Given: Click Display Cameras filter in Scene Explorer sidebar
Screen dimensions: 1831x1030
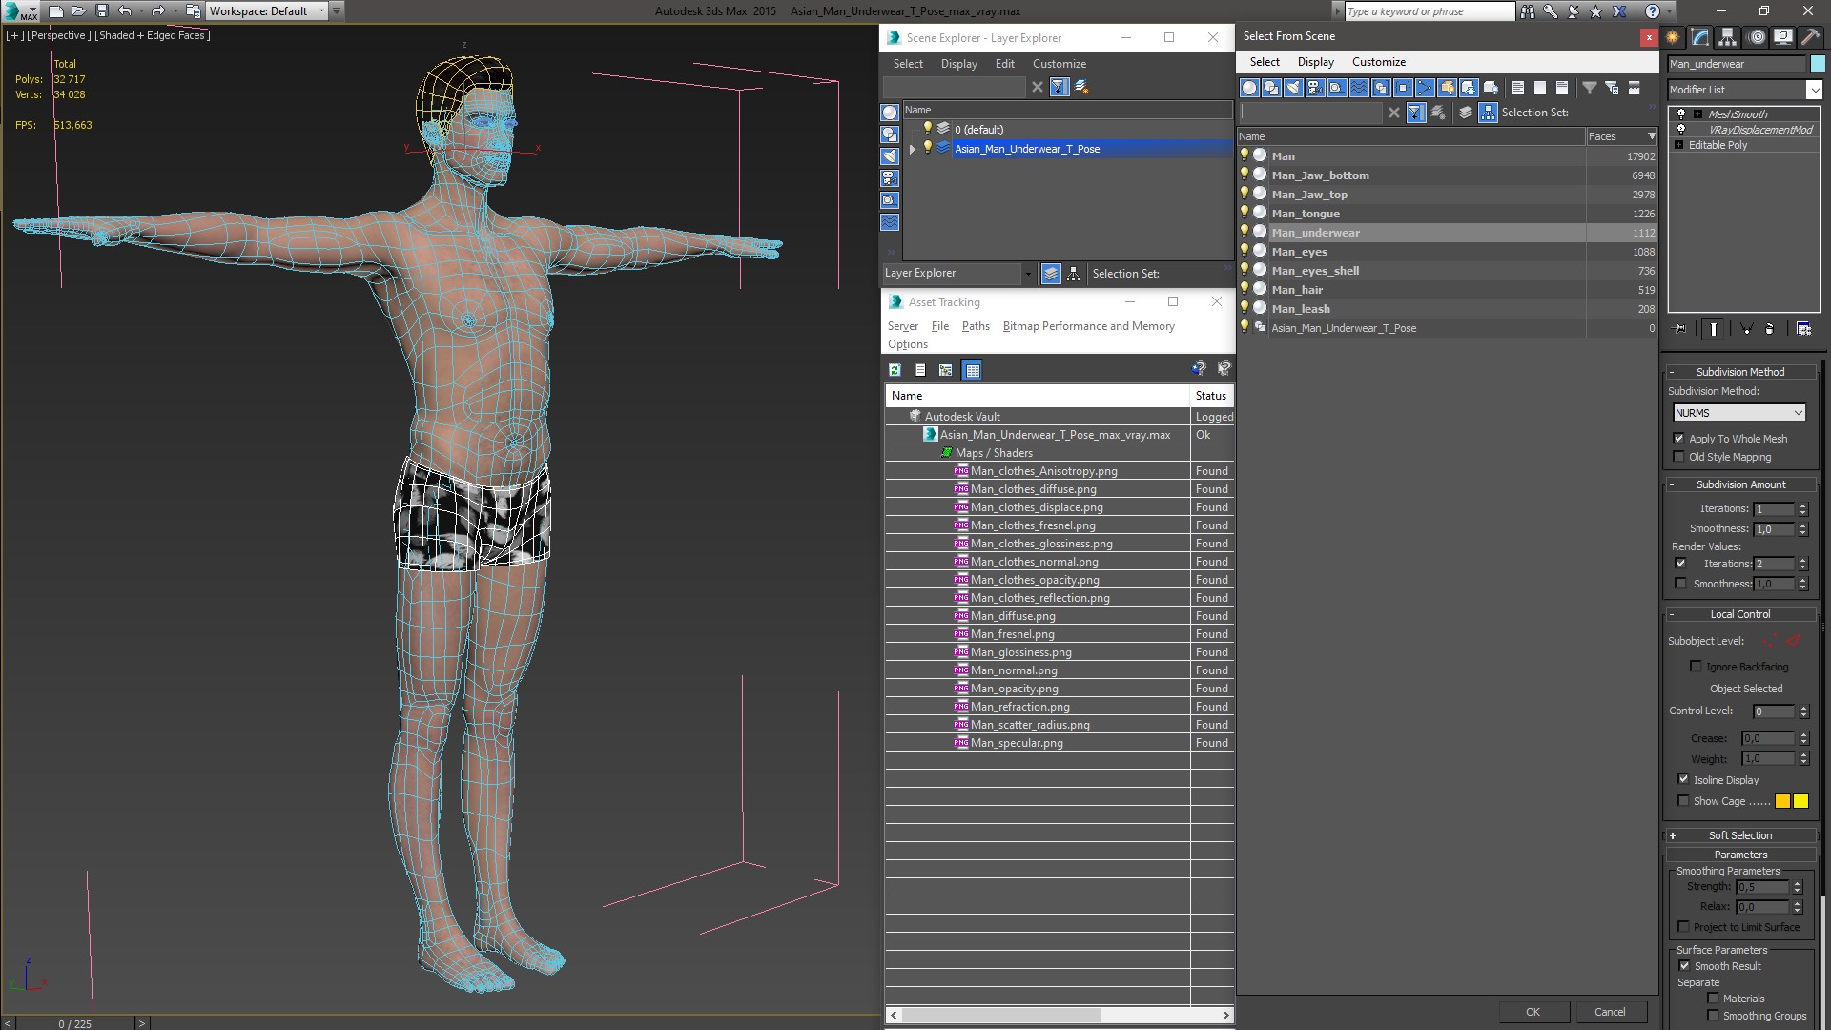Looking at the screenshot, I should coord(890,178).
